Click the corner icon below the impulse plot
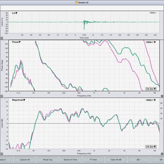This screenshot has height=164, width=164. point(2,38)
